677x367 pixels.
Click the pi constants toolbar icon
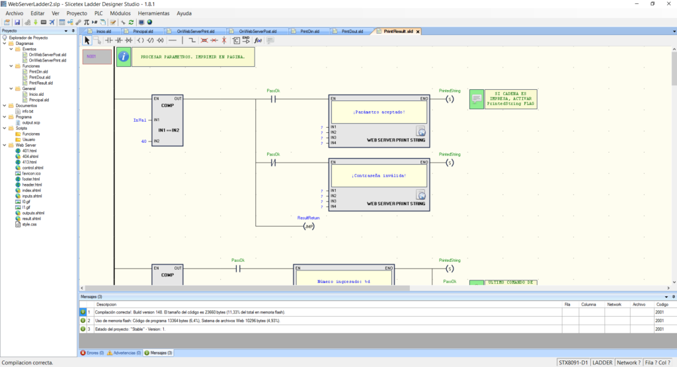coord(86,22)
